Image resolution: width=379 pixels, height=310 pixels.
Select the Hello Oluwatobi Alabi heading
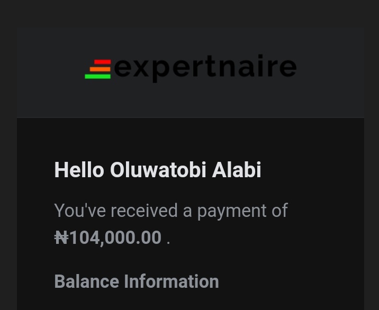(157, 170)
